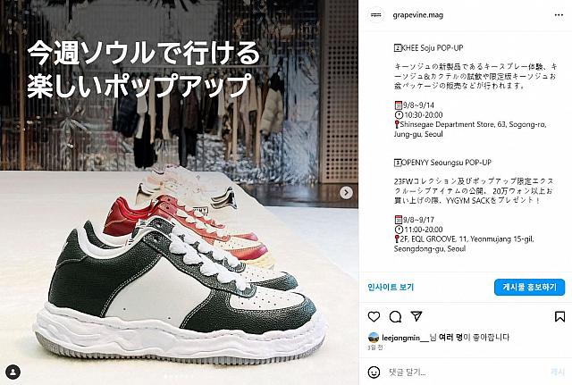The image size is (572, 385).
Task: Open grapevine.mag username link
Action: pos(418,15)
